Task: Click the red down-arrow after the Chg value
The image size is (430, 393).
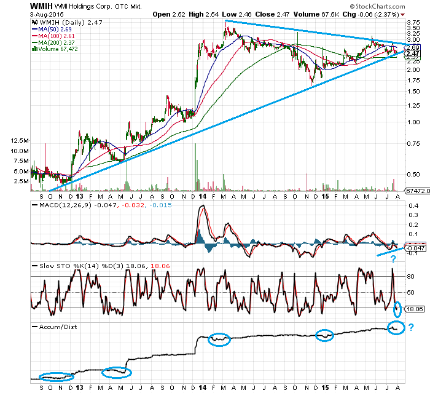Action: (x=402, y=15)
